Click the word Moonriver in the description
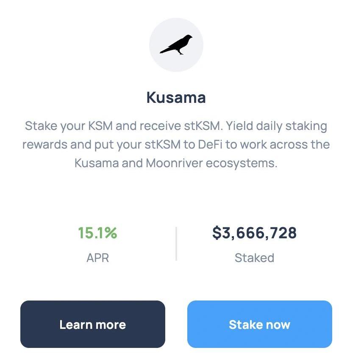This screenshot has height=353, width=350. coord(174,163)
